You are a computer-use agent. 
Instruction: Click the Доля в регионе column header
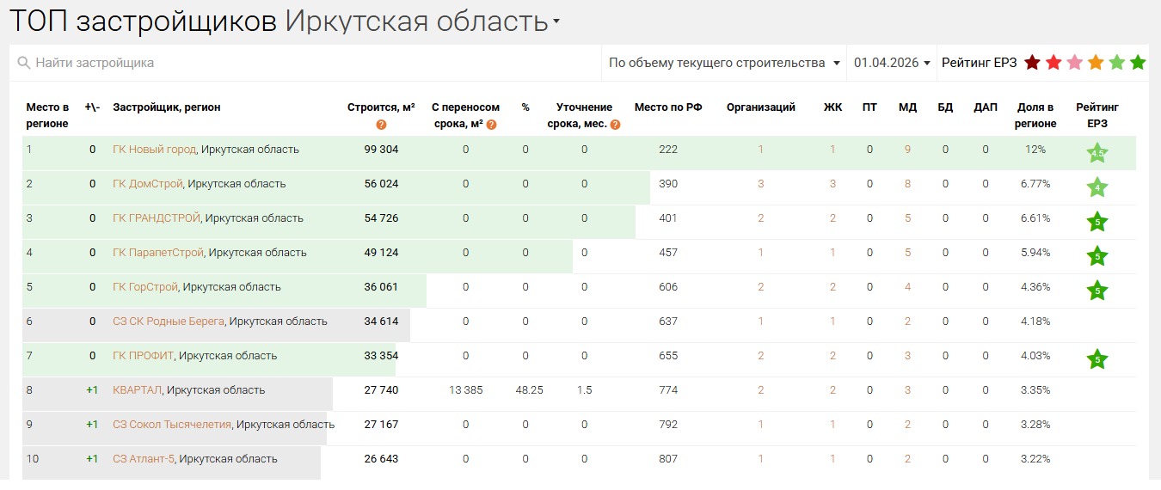1035,115
